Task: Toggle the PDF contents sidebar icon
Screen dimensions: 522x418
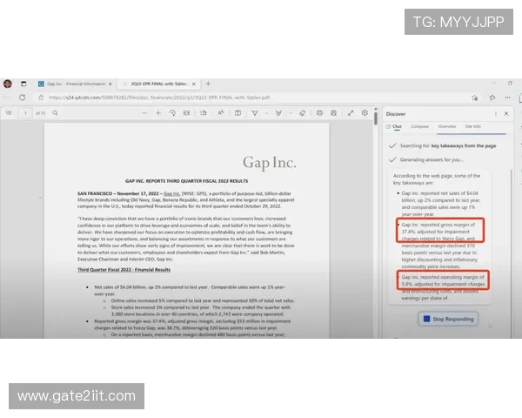Action: pos(9,112)
